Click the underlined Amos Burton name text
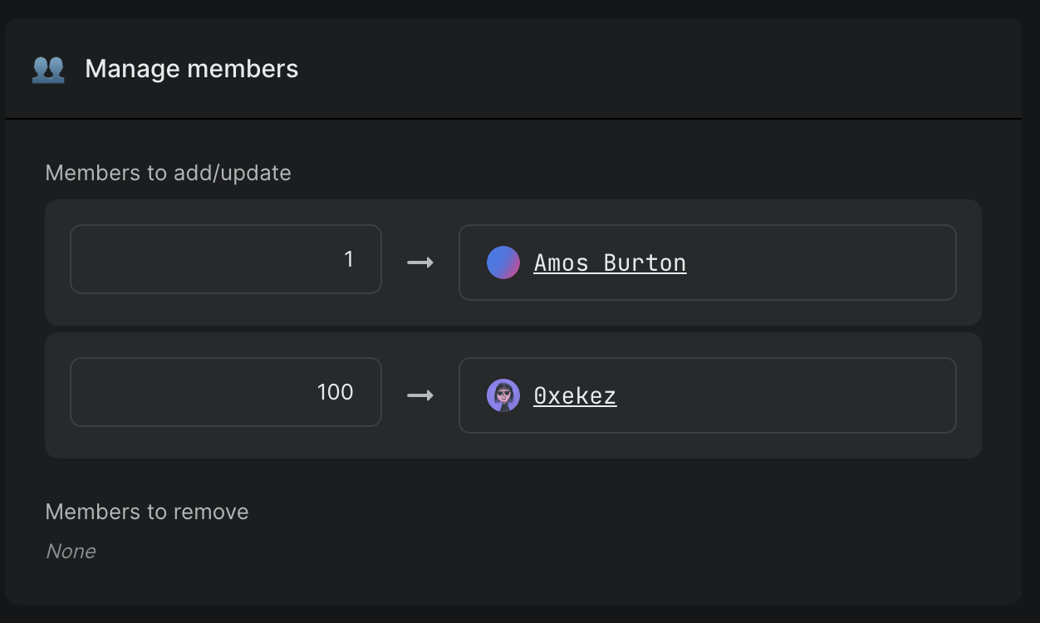The width and height of the screenshot is (1040, 623). 610,262
